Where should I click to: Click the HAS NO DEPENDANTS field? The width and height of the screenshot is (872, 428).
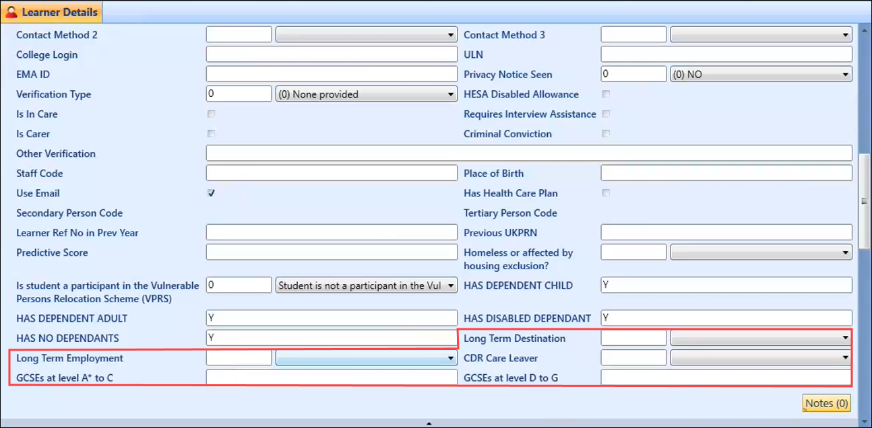pyautogui.click(x=332, y=338)
